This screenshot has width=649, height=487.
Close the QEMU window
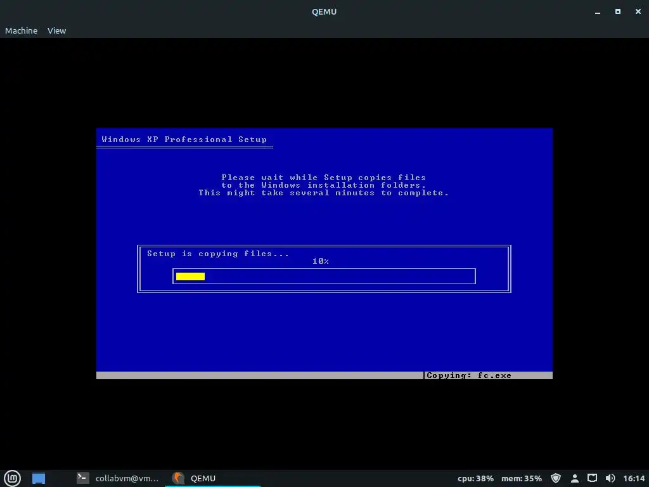click(x=638, y=11)
